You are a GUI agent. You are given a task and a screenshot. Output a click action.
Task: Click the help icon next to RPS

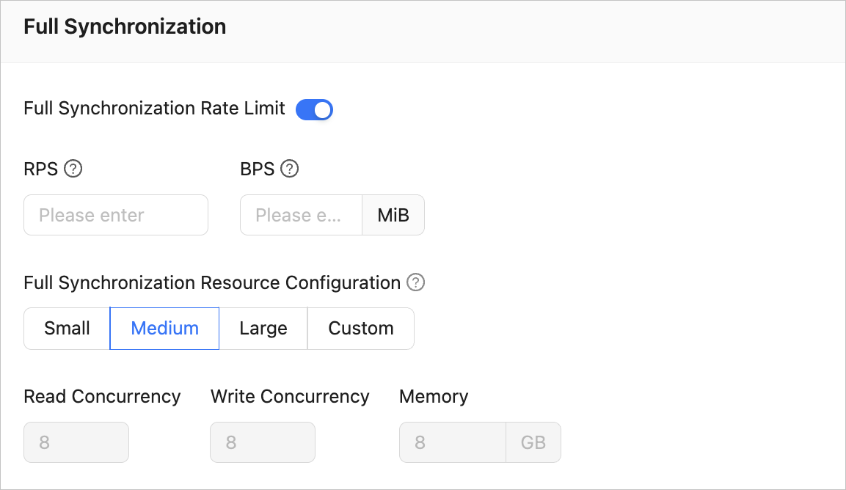pyautogui.click(x=73, y=169)
